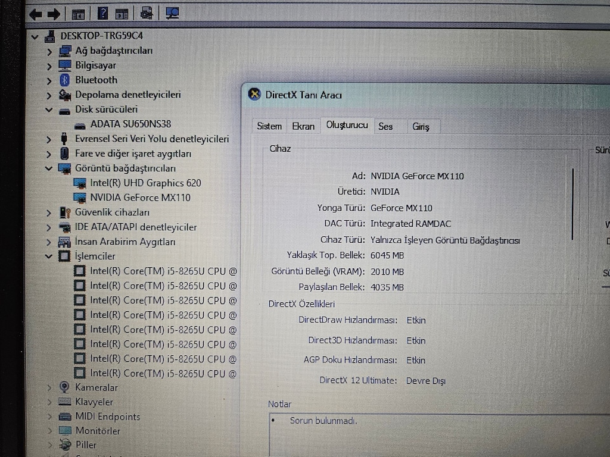The height and width of the screenshot is (457, 610).
Task: Select the ADATA SU650NS38 disk entry
Action: pyautogui.click(x=130, y=124)
